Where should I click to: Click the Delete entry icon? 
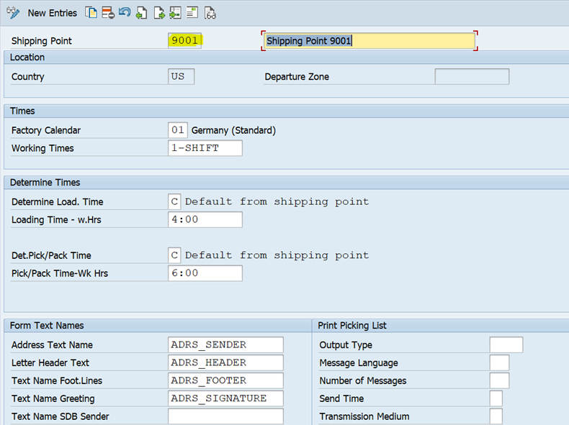click(107, 13)
